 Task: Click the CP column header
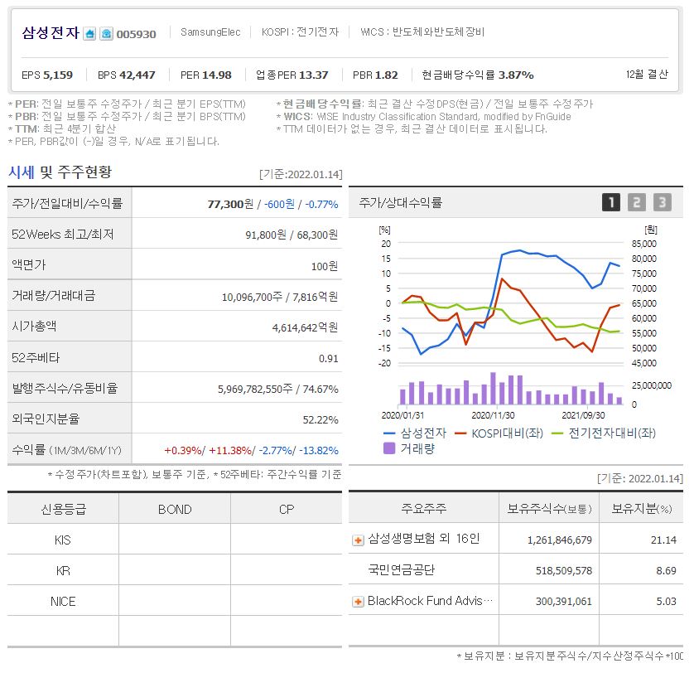[x=287, y=509]
